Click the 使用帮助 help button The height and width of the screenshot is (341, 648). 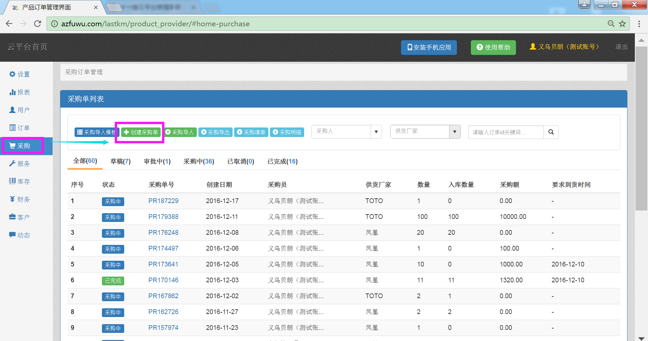pyautogui.click(x=493, y=48)
